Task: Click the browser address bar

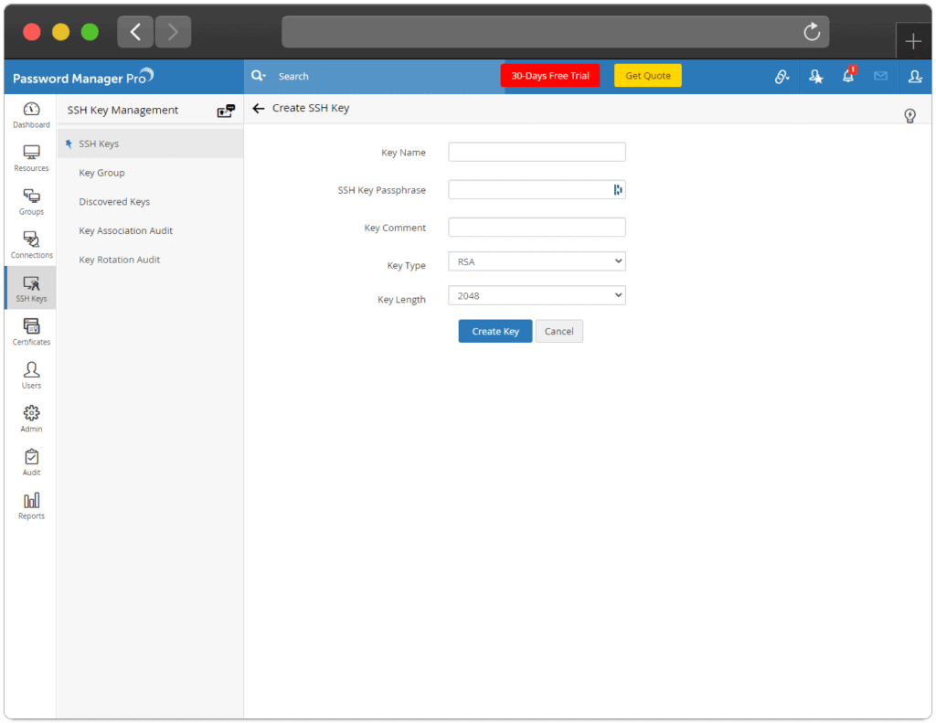Action: point(555,32)
